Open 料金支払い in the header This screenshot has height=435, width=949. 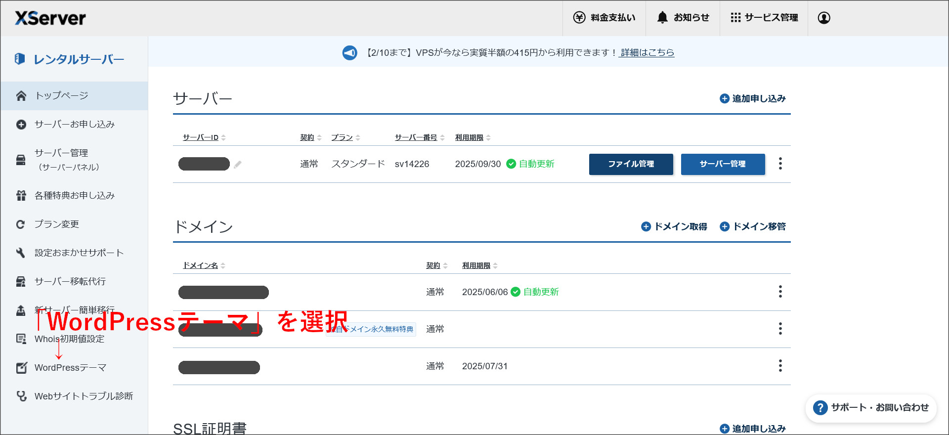(x=604, y=18)
